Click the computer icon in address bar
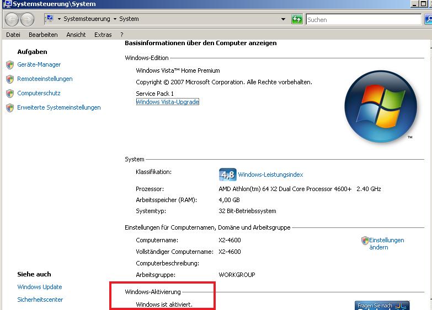The image size is (432, 310). pyautogui.click(x=49, y=19)
